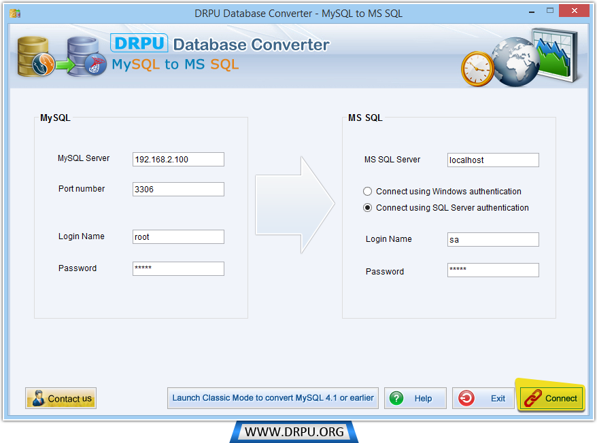
Task: Maximize the Database Converter window
Action: [x=550, y=11]
